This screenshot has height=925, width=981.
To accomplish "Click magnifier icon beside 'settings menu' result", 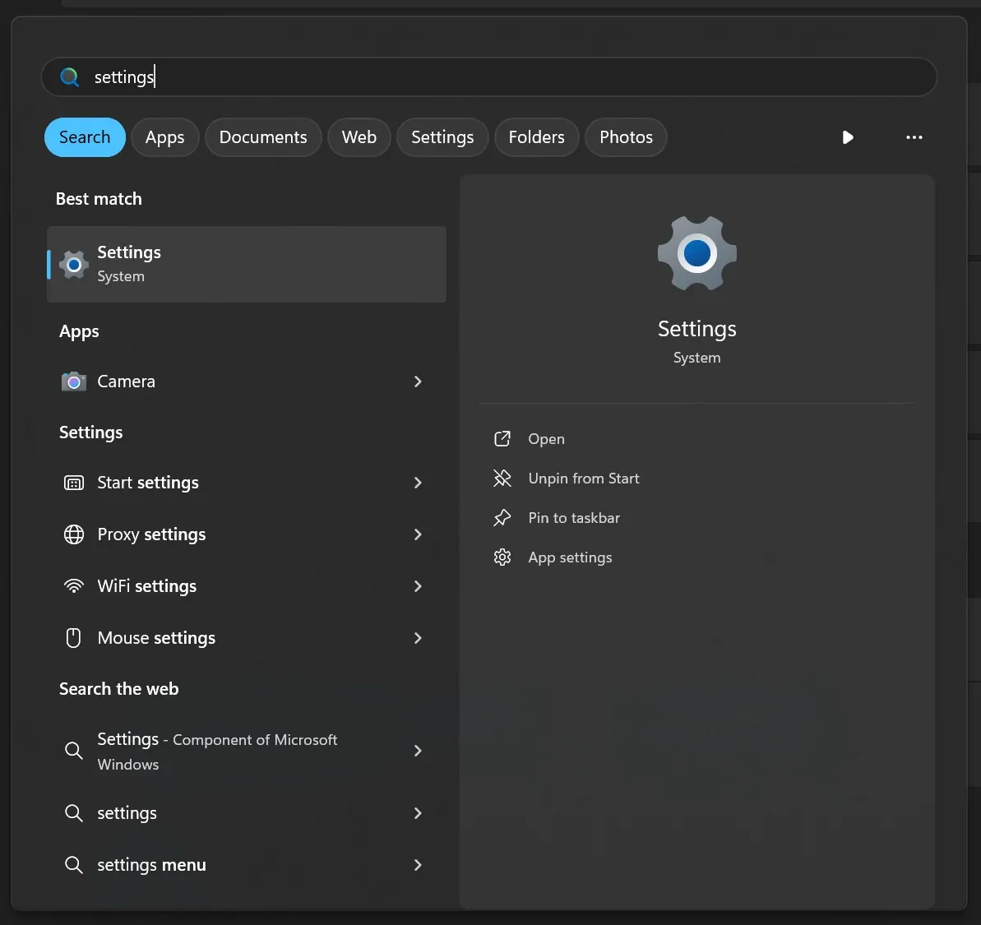I will click(74, 865).
